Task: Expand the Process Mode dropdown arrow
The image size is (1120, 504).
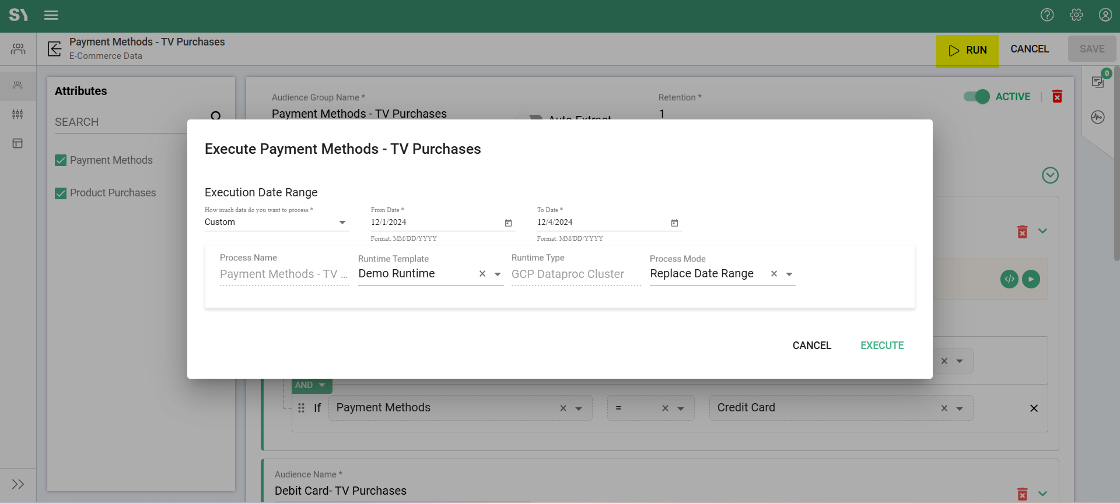Action: pos(789,274)
